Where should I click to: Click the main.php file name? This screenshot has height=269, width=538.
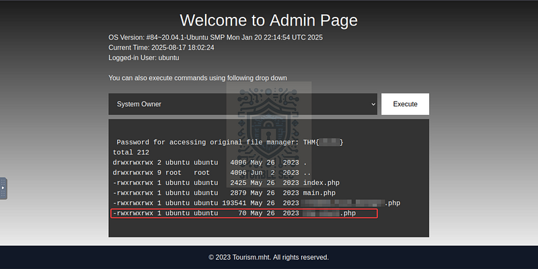(319, 193)
